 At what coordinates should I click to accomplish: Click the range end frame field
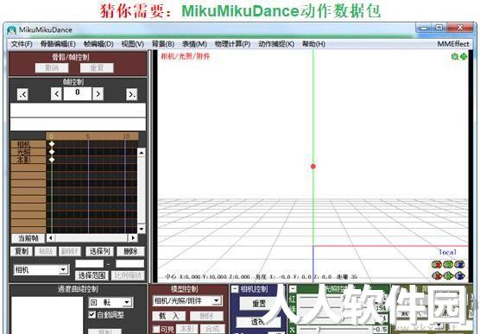(129, 263)
